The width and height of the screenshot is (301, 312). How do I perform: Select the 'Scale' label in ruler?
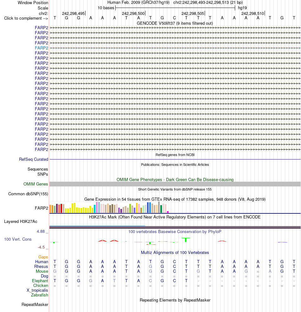[x=43, y=8]
